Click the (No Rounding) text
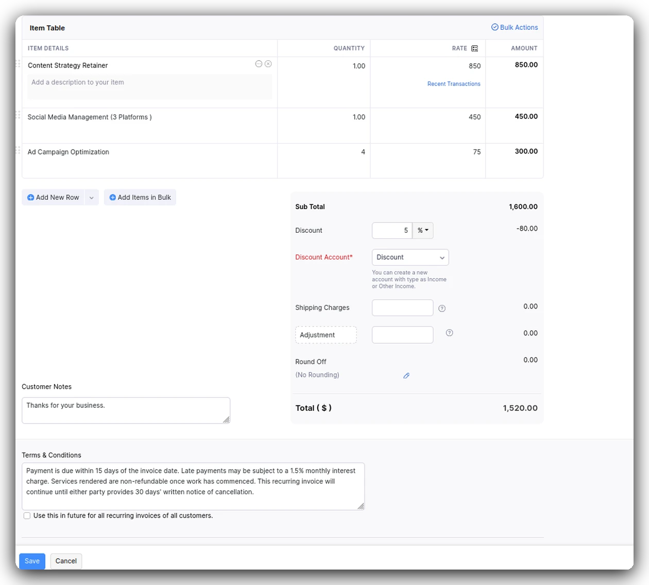Image resolution: width=649 pixels, height=585 pixels. point(317,375)
